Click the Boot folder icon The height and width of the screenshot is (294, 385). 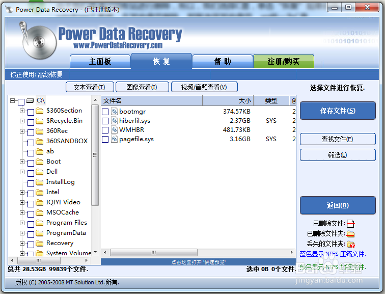(40, 162)
